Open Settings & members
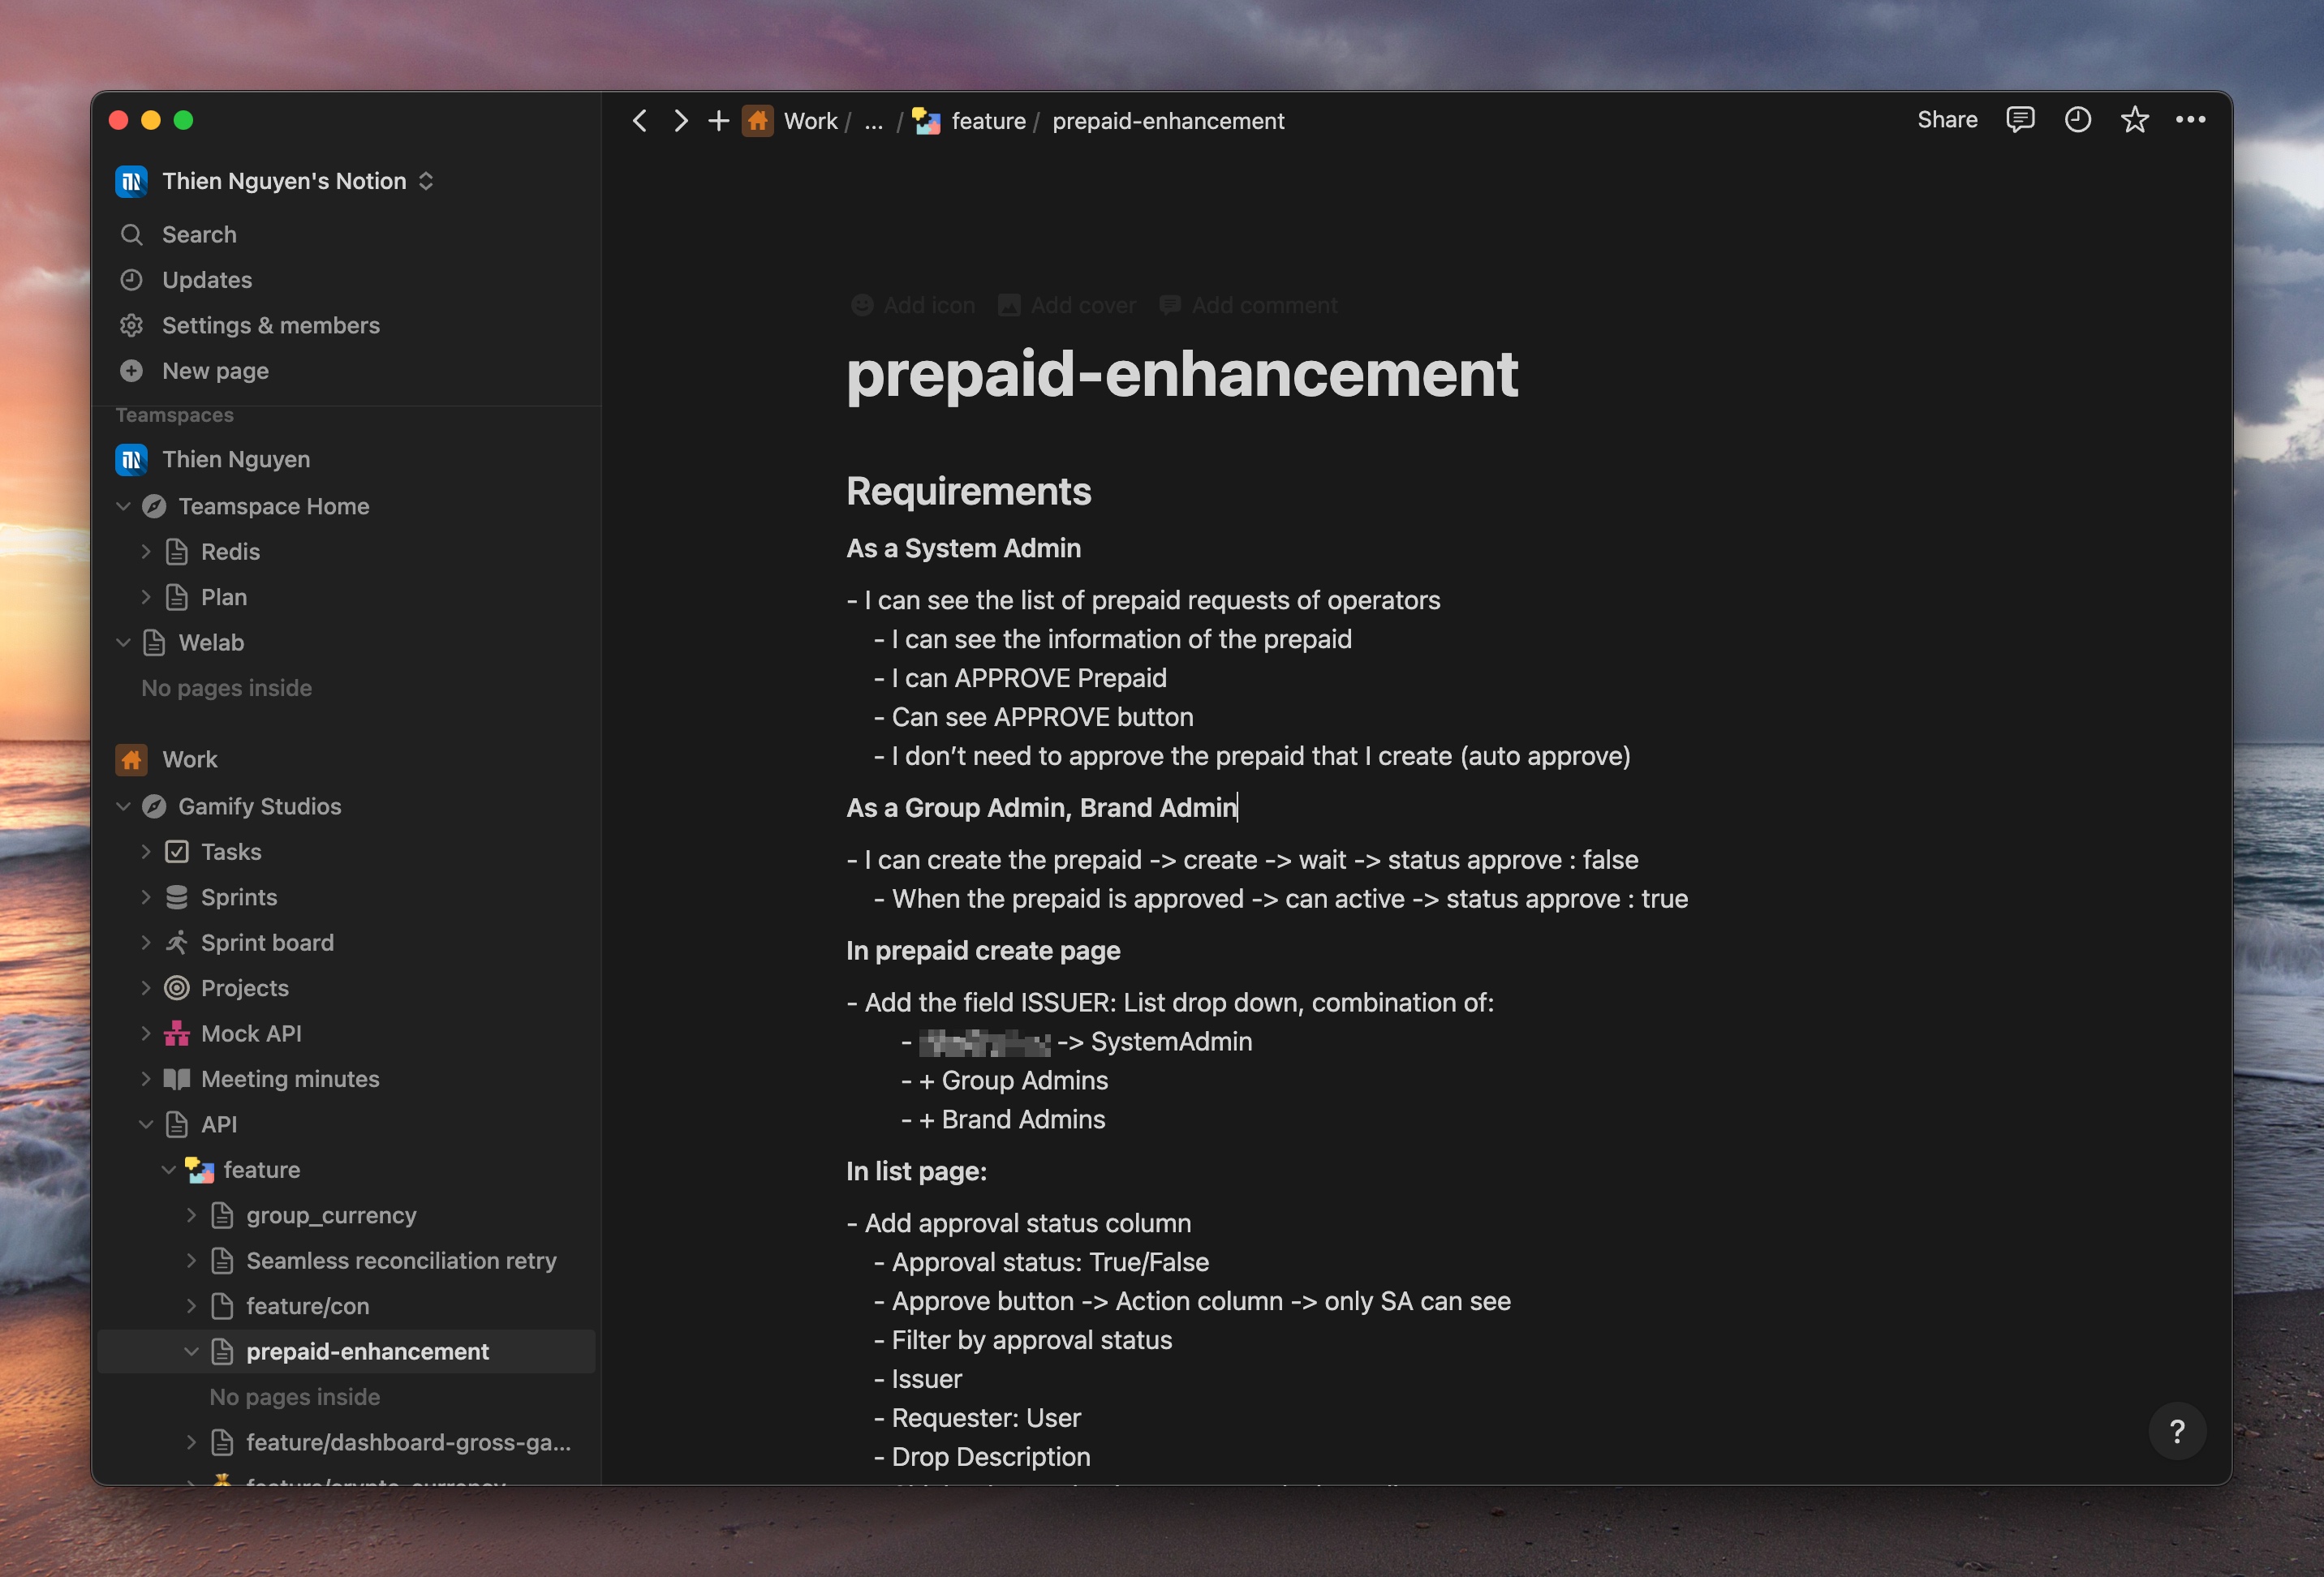The height and width of the screenshot is (1577, 2324). (270, 326)
